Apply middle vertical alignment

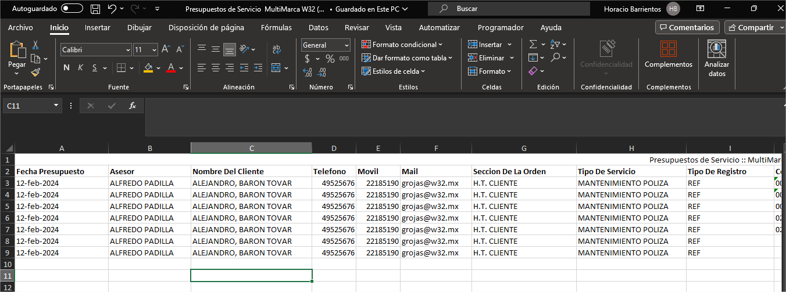215,49
